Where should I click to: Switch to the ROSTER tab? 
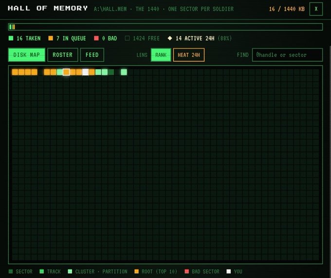click(x=63, y=55)
